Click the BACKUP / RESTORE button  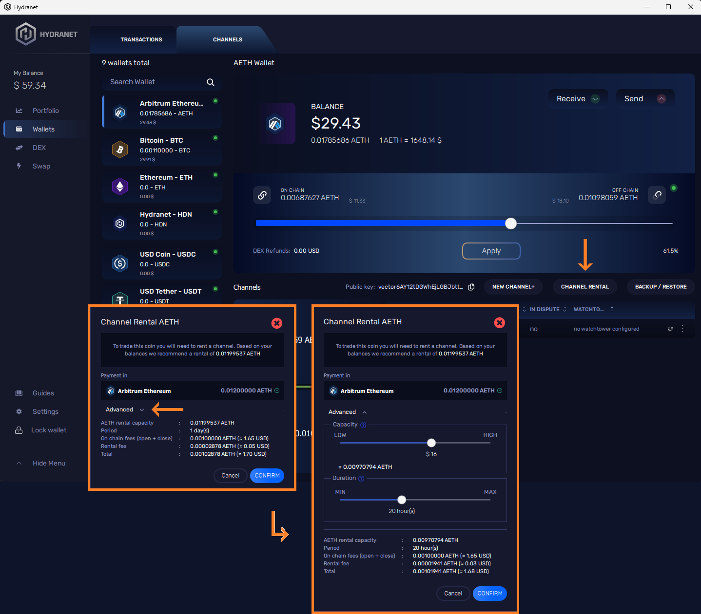(x=661, y=287)
